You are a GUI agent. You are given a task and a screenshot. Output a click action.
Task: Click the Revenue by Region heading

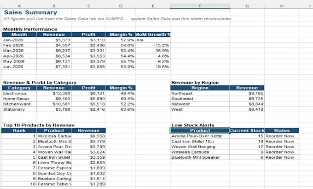tap(195, 82)
